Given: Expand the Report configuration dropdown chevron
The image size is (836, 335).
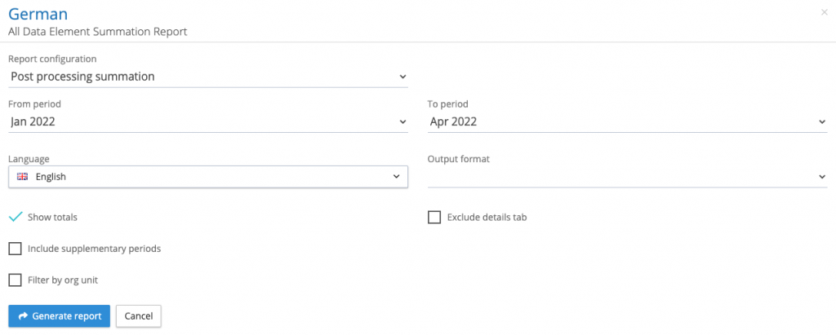Looking at the screenshot, I should [x=402, y=77].
